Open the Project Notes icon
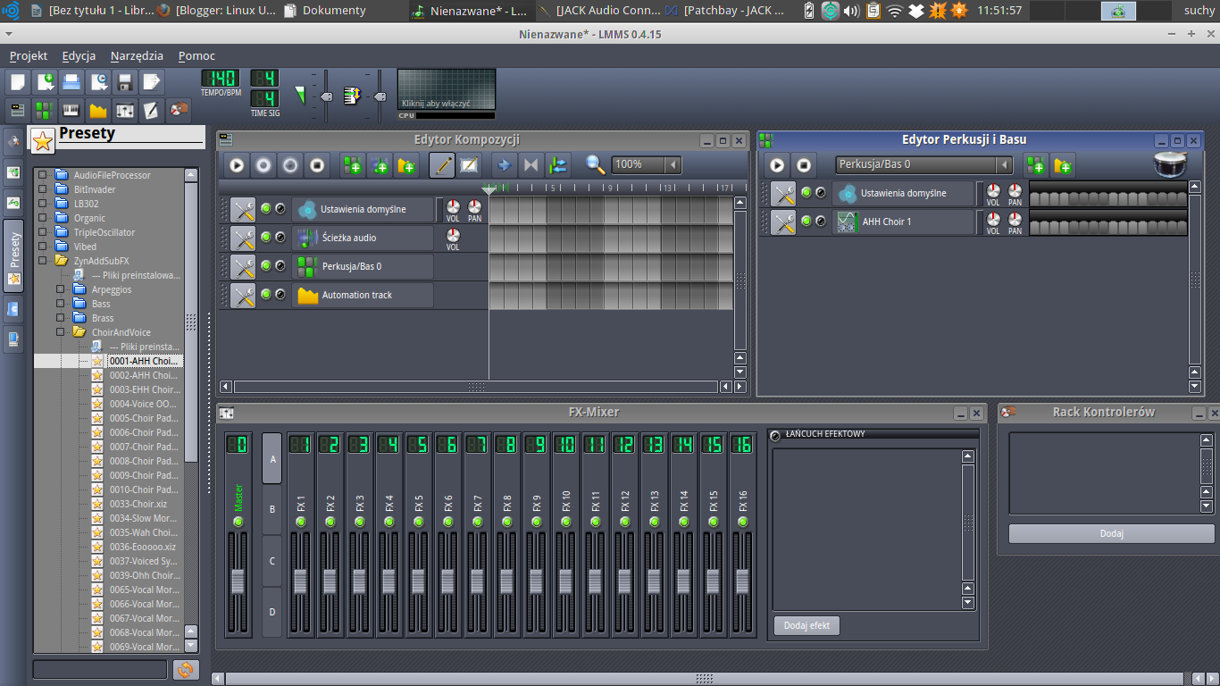 (x=152, y=110)
